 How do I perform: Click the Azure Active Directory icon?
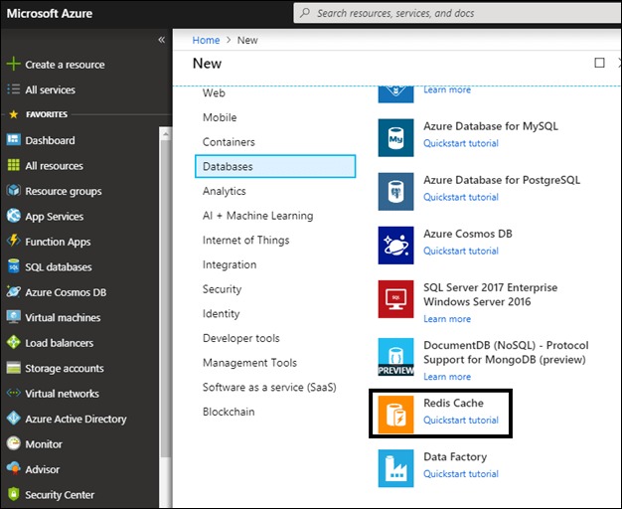(x=14, y=419)
